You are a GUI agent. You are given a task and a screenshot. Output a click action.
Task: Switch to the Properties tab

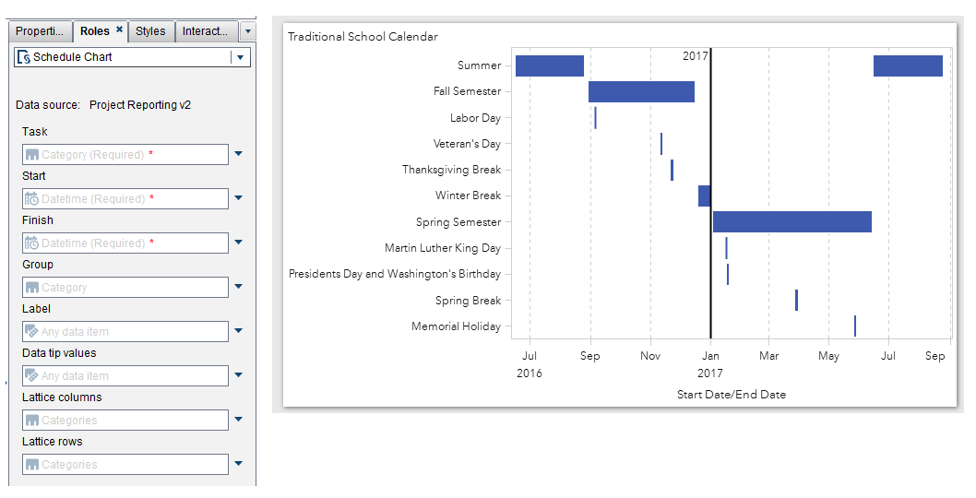(41, 31)
